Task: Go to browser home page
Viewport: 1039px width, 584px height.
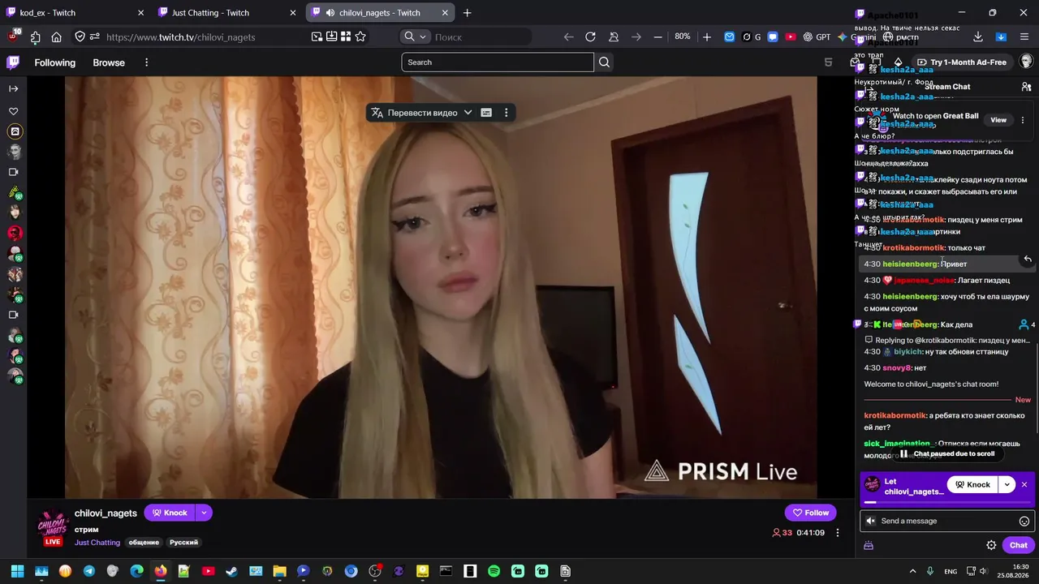Action: pyautogui.click(x=56, y=36)
